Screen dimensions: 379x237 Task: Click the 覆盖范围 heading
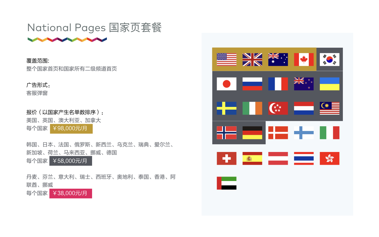coord(38,61)
